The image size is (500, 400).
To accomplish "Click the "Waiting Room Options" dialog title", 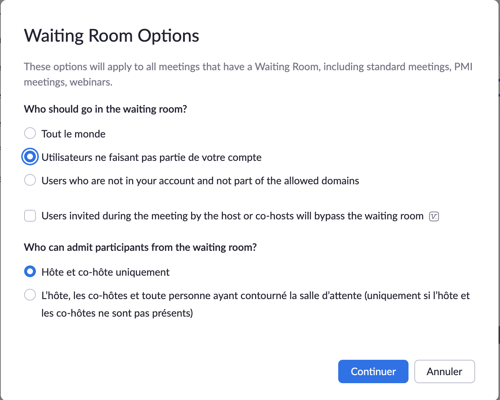I will (x=111, y=36).
